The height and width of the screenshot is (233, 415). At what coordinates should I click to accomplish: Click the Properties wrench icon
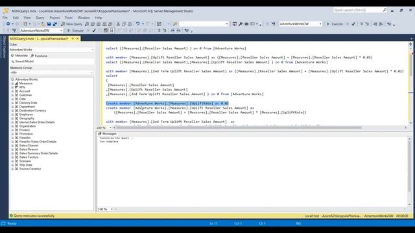coord(241,24)
